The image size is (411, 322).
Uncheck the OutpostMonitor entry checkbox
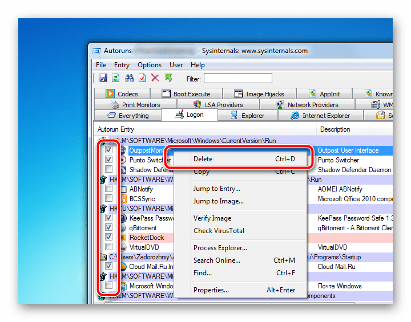108,150
